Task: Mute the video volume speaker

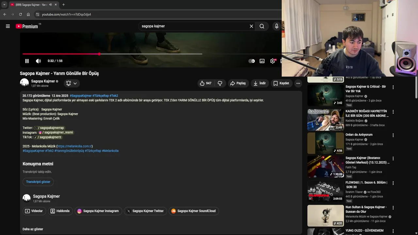Action: pyautogui.click(x=38, y=61)
